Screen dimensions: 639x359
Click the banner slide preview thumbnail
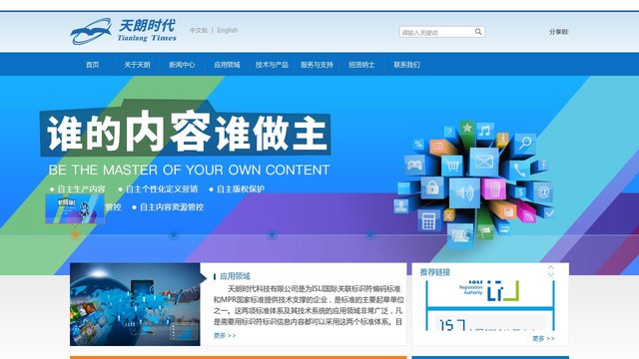(75, 208)
